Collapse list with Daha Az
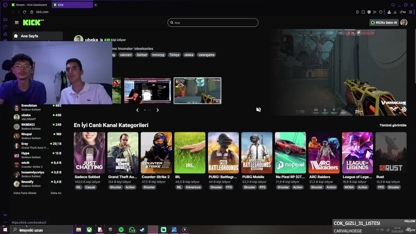The width and height of the screenshot is (416, 234). [x=56, y=193]
